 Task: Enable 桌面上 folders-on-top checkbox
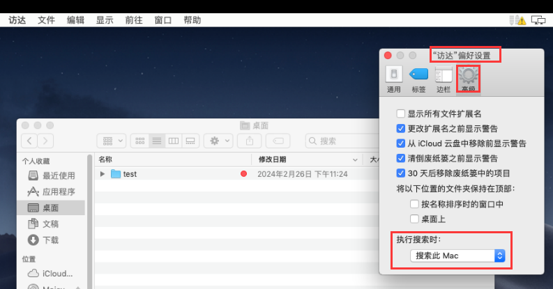[414, 219]
